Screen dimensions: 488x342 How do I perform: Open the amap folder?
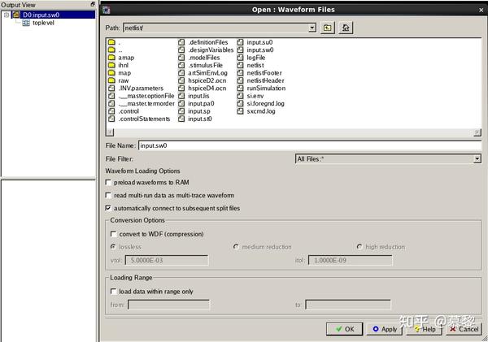tap(126, 58)
